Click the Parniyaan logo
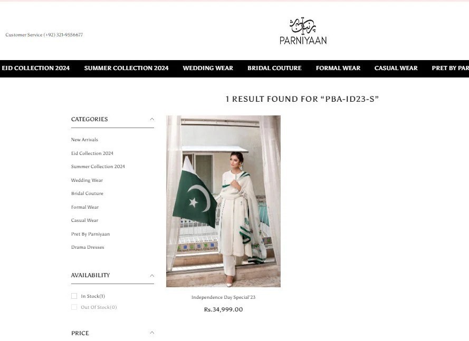The height and width of the screenshot is (341, 469). (303, 32)
